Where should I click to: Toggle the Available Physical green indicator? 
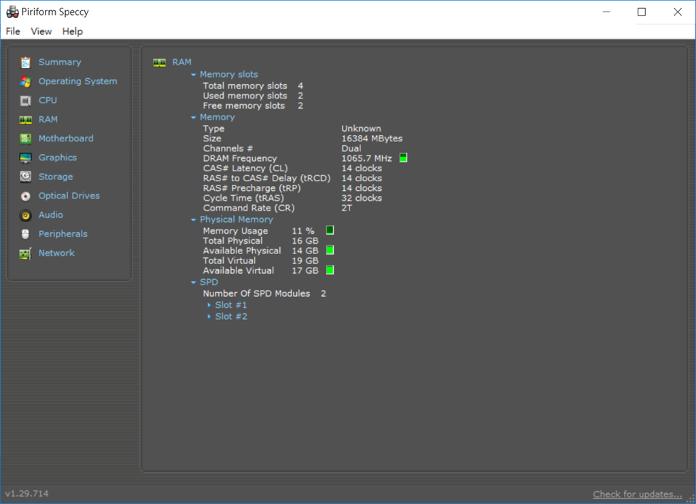(x=330, y=251)
